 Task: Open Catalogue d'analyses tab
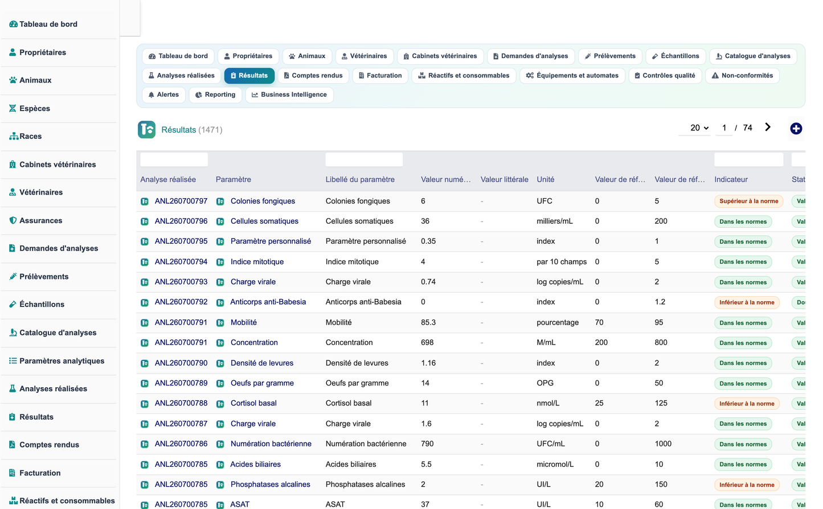click(x=753, y=56)
